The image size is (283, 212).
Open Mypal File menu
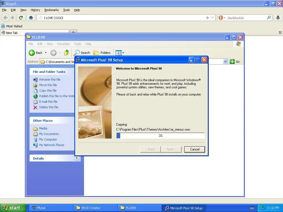click(4, 10)
